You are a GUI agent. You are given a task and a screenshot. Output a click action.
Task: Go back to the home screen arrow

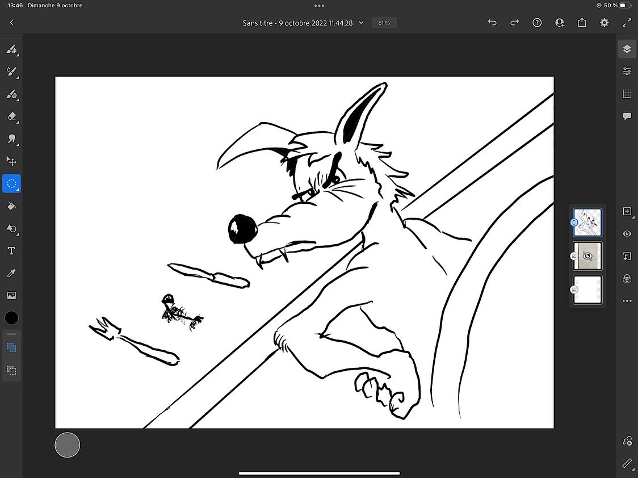[11, 23]
